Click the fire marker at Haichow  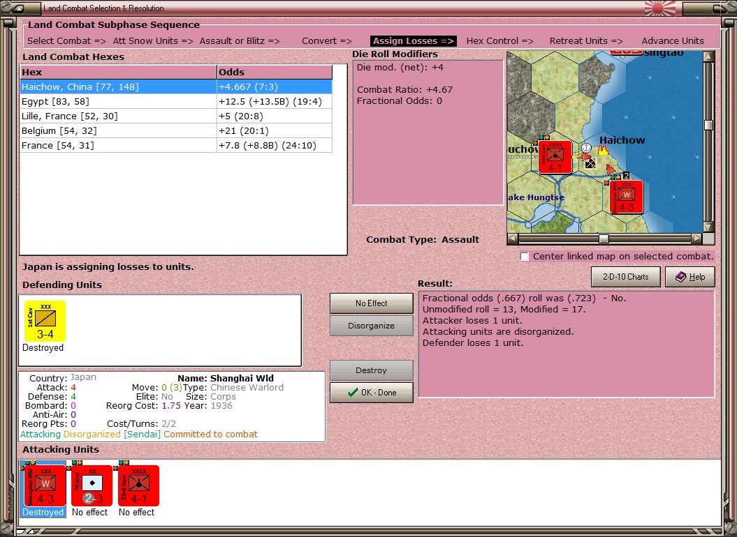pyautogui.click(x=603, y=150)
